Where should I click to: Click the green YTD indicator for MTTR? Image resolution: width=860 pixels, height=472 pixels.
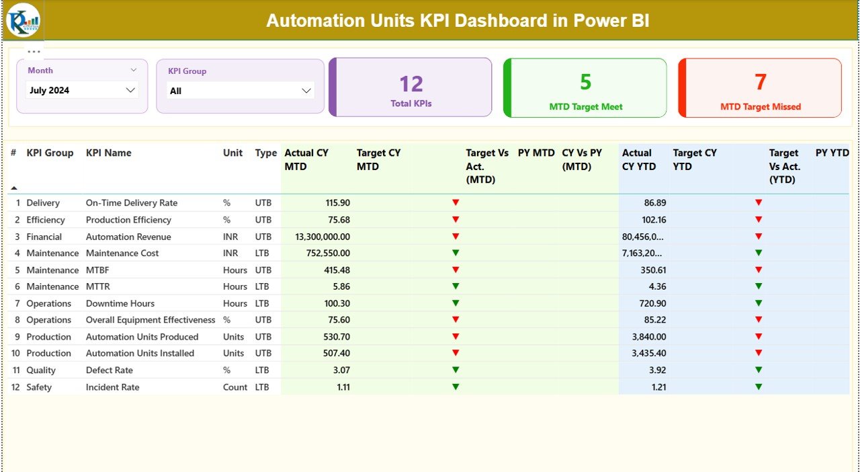point(759,286)
